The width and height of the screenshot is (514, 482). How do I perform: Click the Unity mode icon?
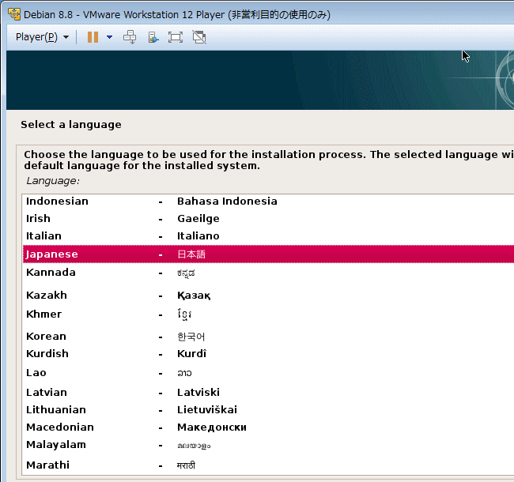(x=199, y=37)
